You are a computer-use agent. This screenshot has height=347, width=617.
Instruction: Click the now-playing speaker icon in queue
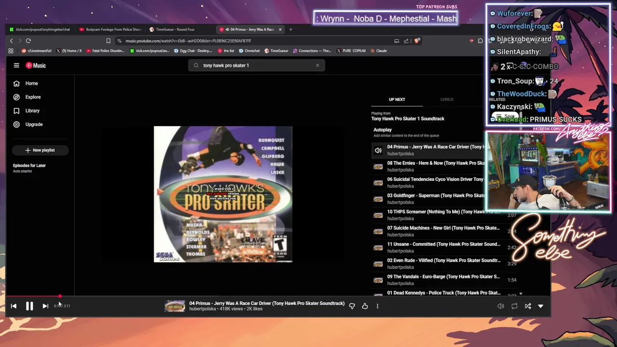tap(378, 150)
